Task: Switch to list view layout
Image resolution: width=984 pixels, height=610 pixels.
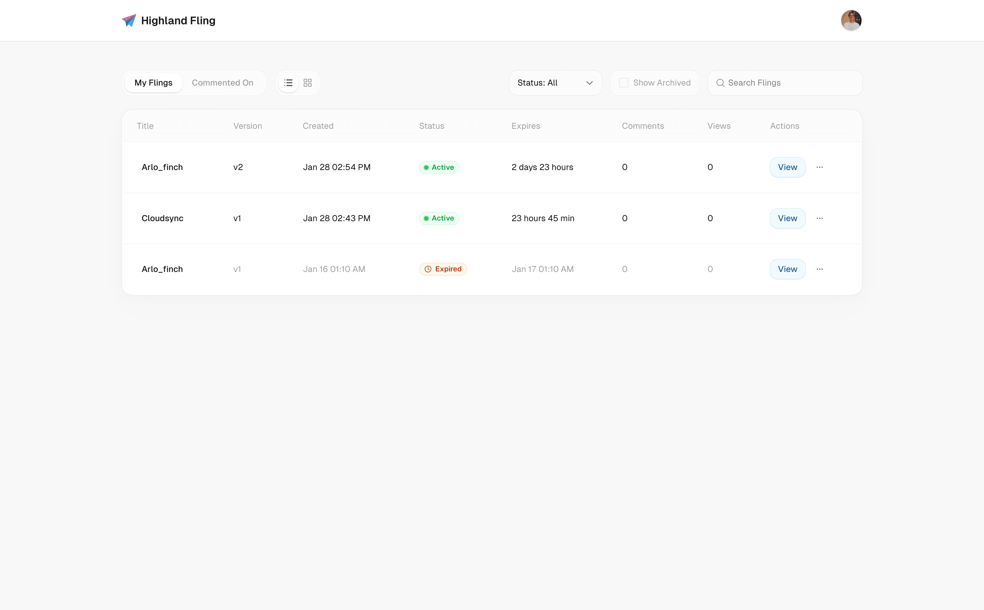Action: point(288,83)
